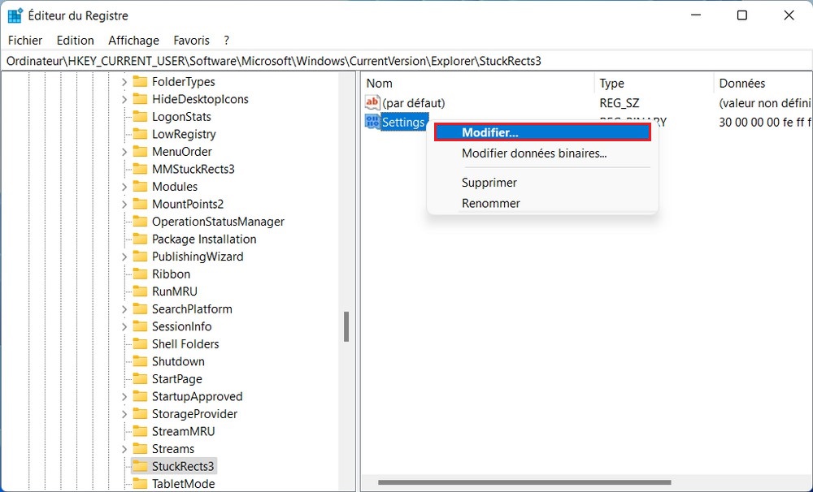Click the (valeur non défini data cell
The image size is (813, 492).
(765, 103)
